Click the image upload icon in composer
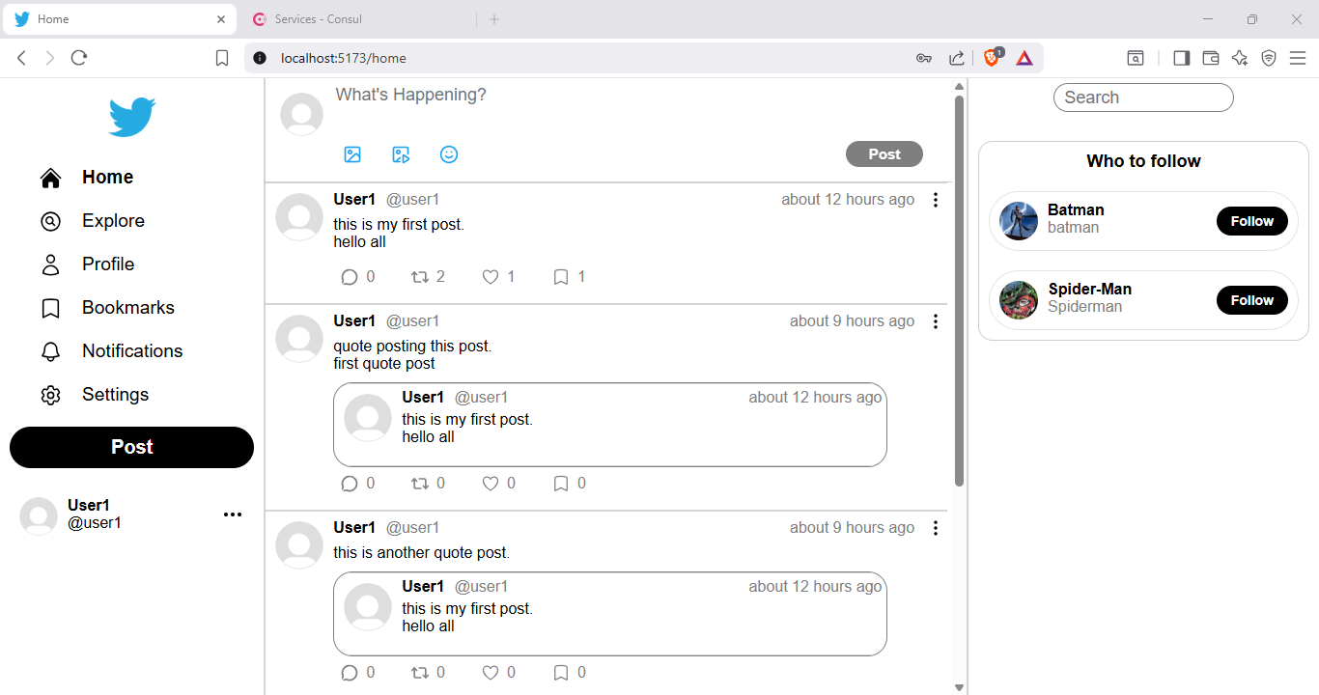The width and height of the screenshot is (1319, 695). click(352, 154)
